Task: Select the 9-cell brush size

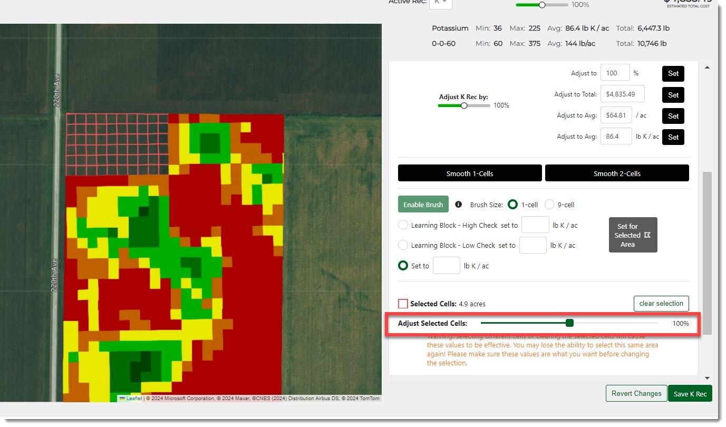Action: 549,205
